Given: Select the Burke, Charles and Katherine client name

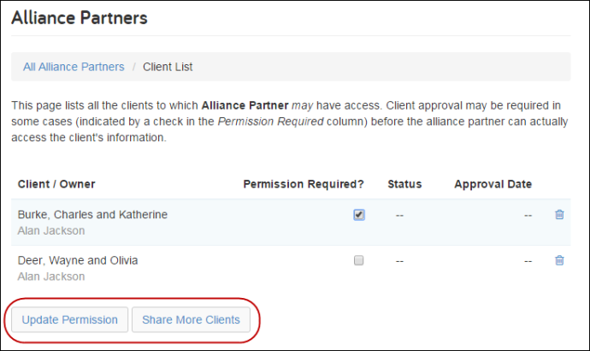Looking at the screenshot, I should pos(92,215).
